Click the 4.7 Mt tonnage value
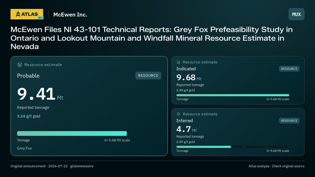Viewport: 315px width, 177px height. (187, 129)
